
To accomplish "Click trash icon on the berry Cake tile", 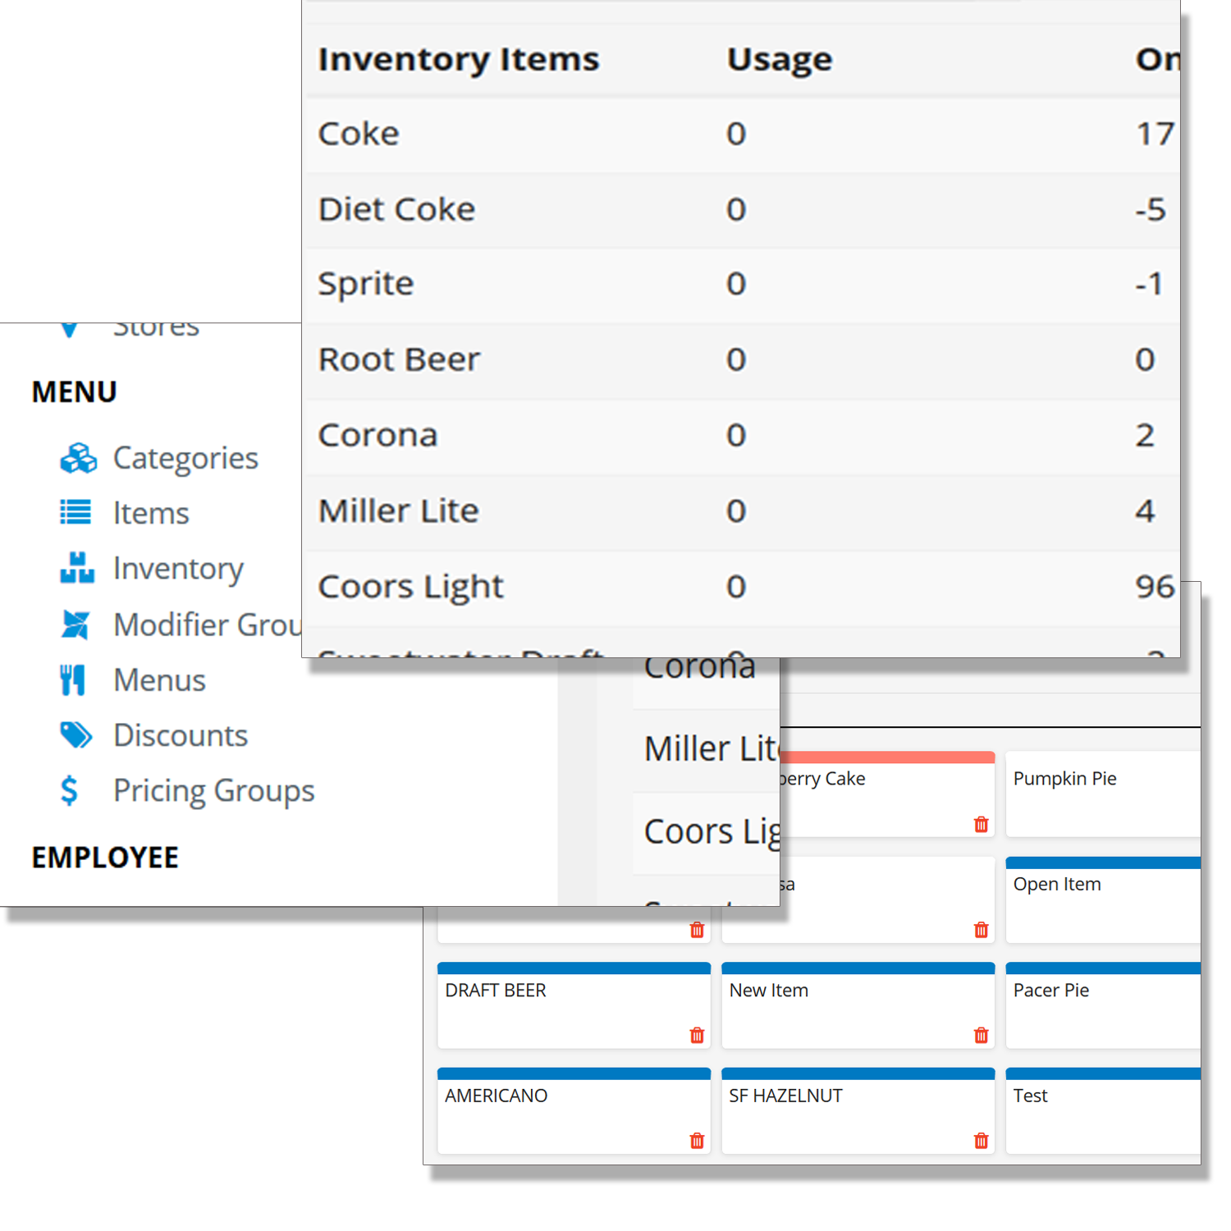I will tap(981, 824).
